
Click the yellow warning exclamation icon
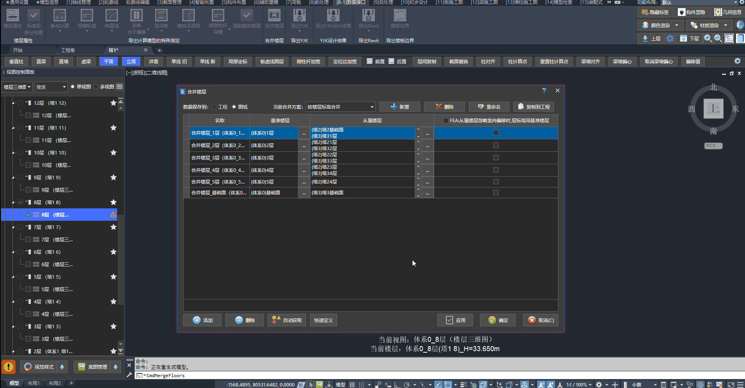point(8,367)
